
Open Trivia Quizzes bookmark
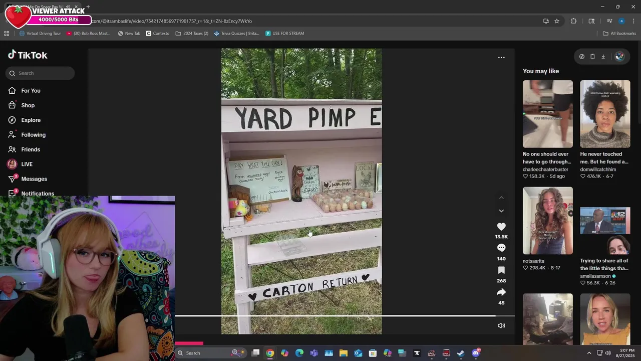click(236, 34)
